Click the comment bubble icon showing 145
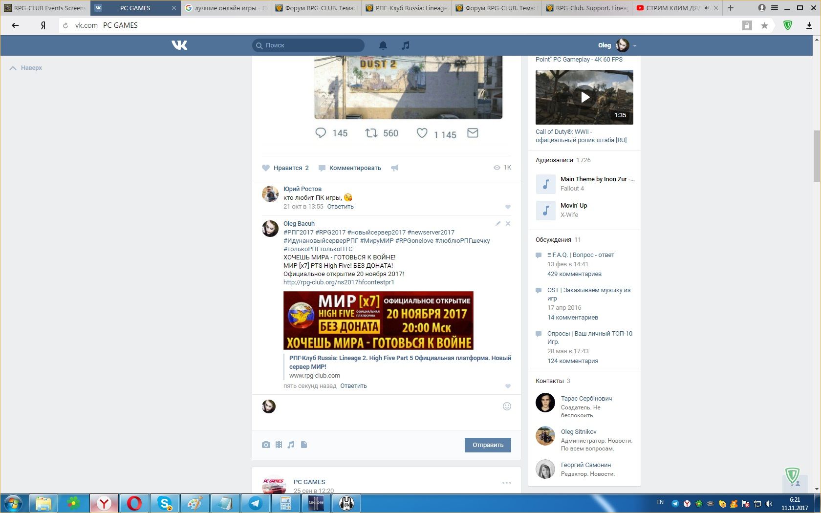821x513 pixels. tap(321, 133)
